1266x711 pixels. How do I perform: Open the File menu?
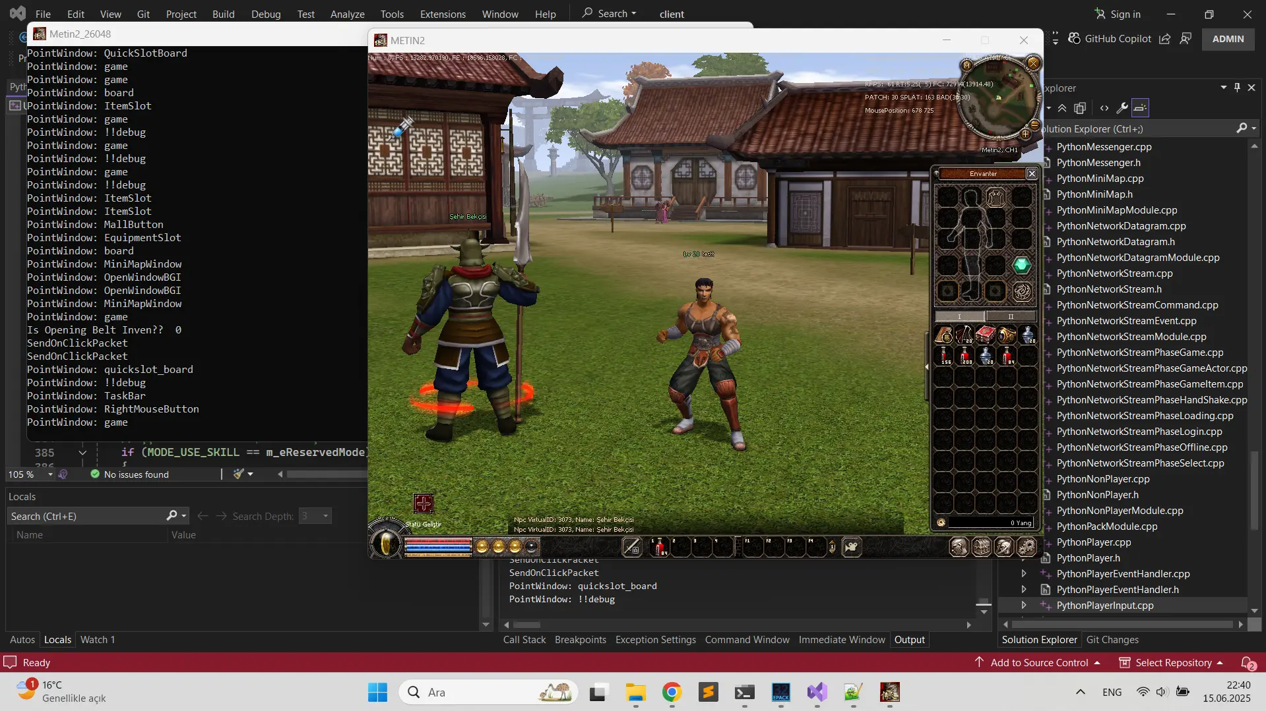coord(43,14)
